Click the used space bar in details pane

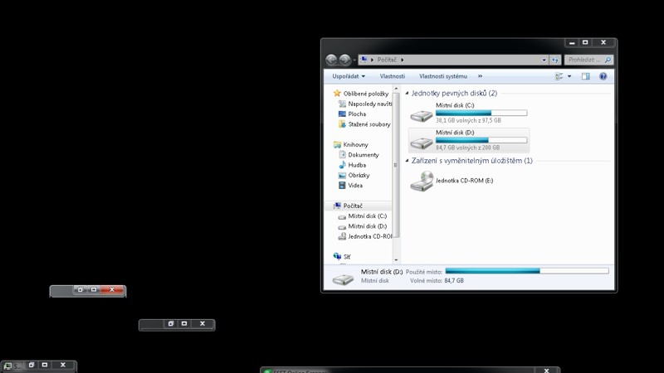pos(526,271)
